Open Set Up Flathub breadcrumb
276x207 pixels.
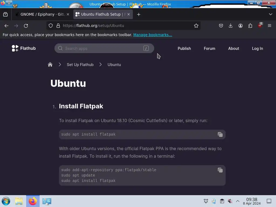pos(80,65)
